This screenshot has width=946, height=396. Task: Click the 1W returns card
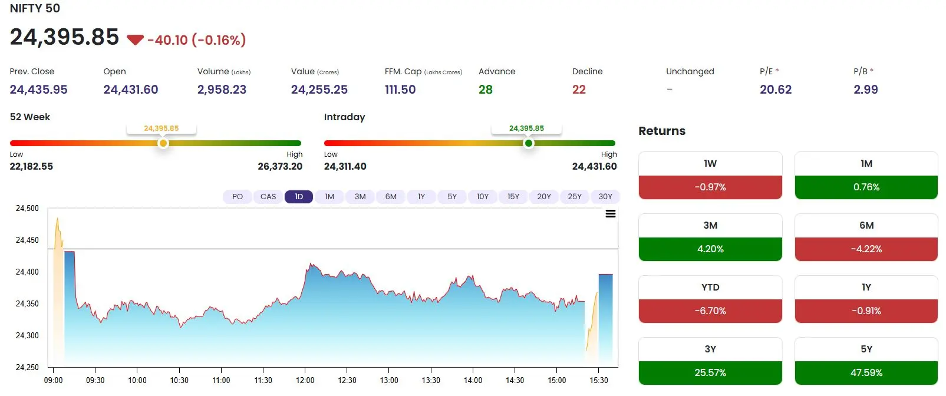click(710, 176)
